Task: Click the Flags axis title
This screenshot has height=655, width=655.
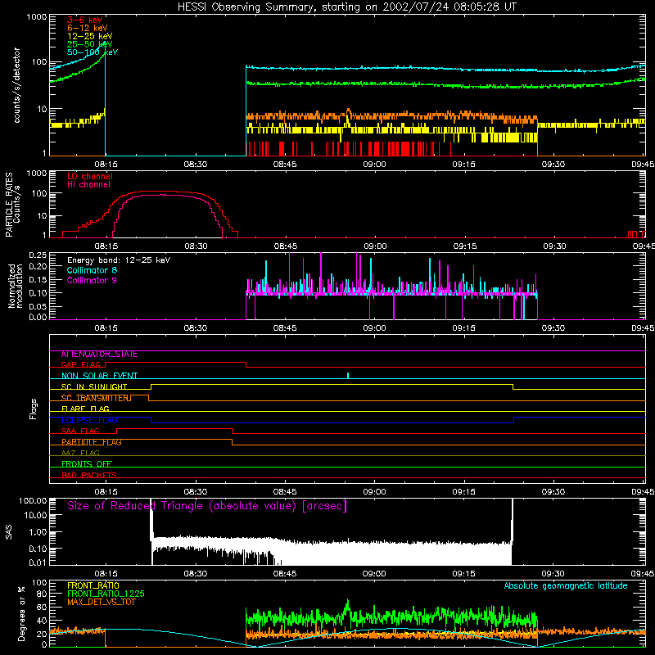Action: tap(33, 409)
